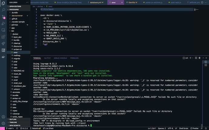
Task: Switch to the Gemfile tab
Action: (x=131, y=2)
